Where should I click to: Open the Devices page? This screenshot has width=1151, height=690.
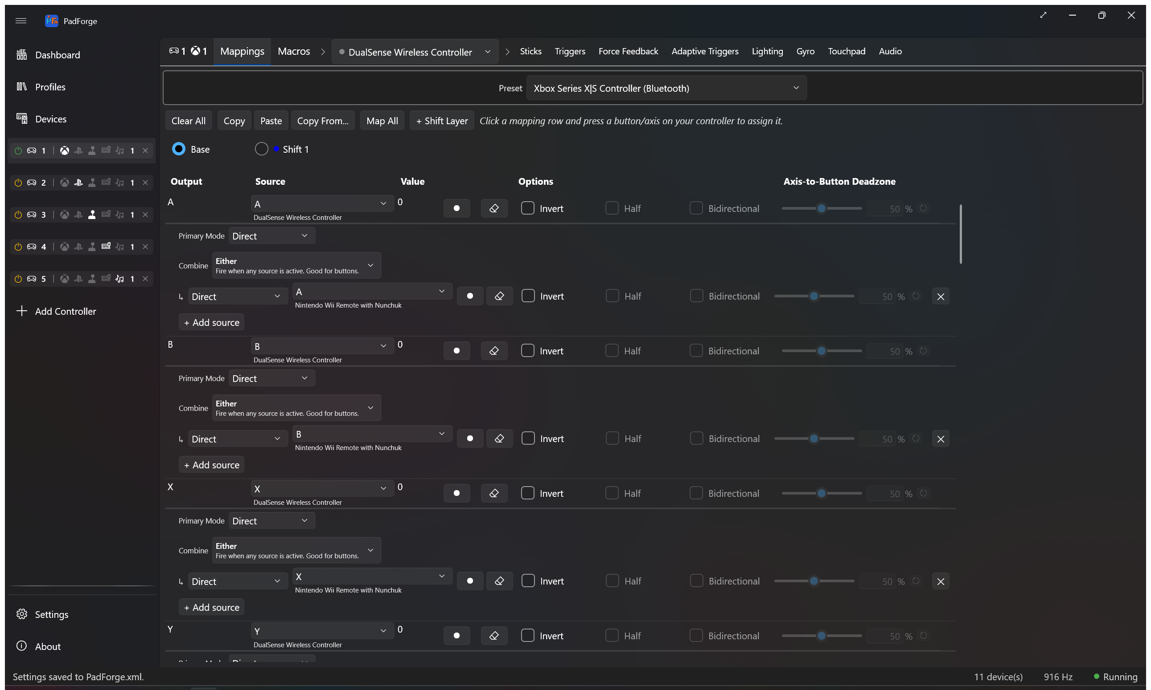point(41,119)
